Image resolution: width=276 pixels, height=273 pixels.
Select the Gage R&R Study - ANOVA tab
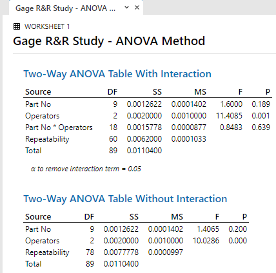tap(66, 8)
